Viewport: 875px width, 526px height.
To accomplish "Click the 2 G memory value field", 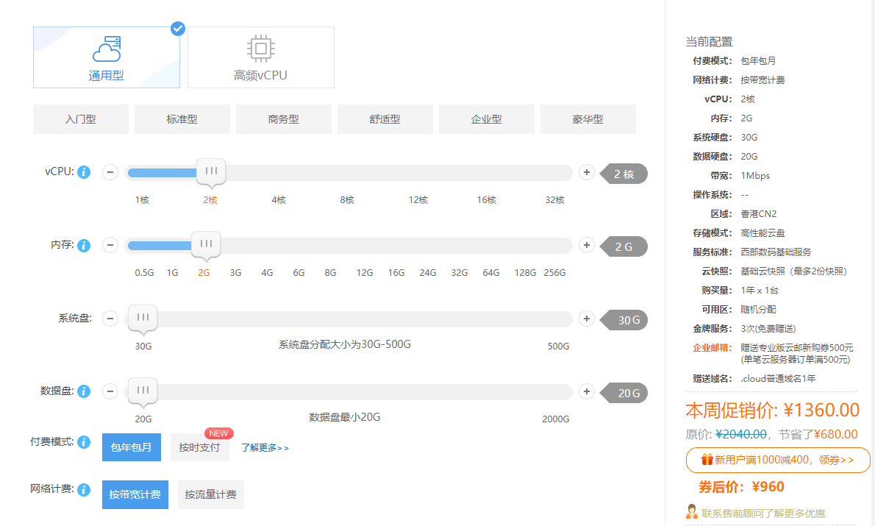I will [624, 246].
